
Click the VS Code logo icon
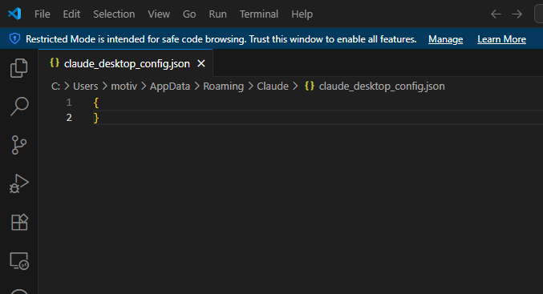14,14
